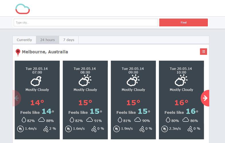Switch to the Currently tab
The width and height of the screenshot is (225, 143).
pos(24,40)
